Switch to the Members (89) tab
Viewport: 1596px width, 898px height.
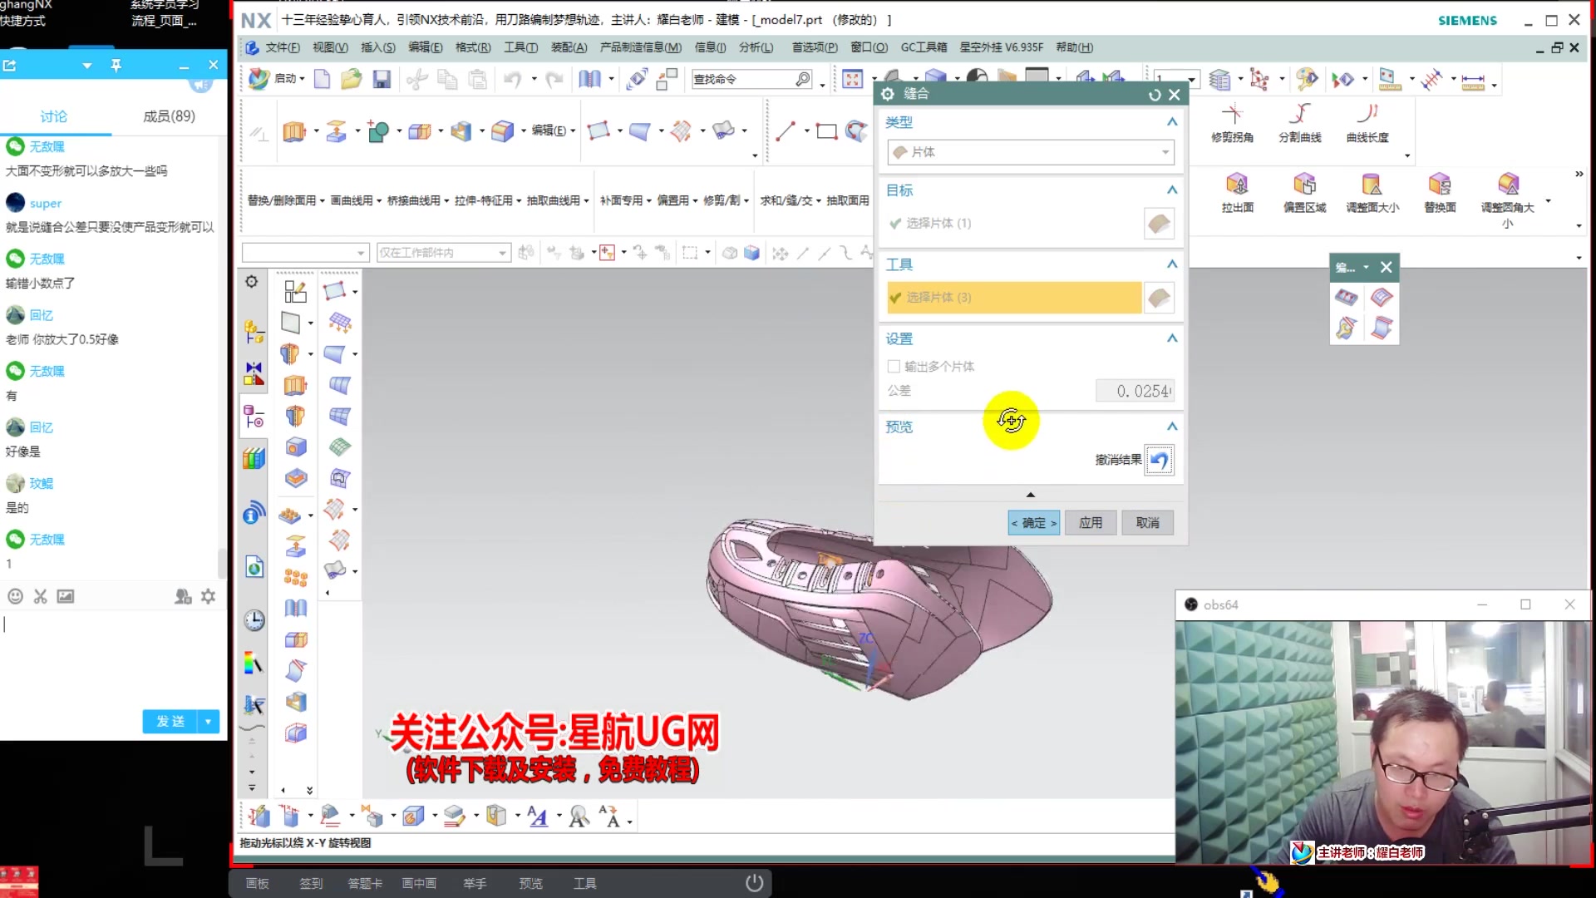pos(169,116)
